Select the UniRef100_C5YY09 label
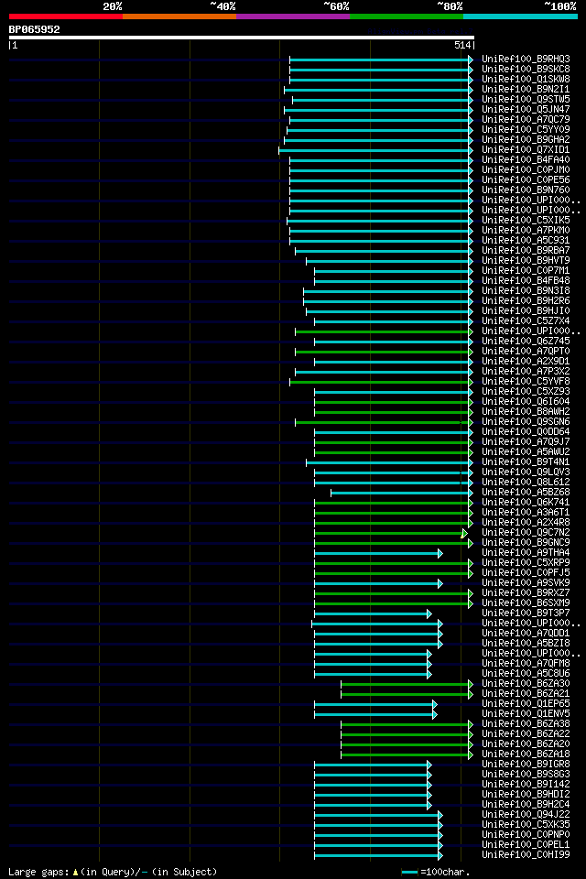 click(x=526, y=129)
